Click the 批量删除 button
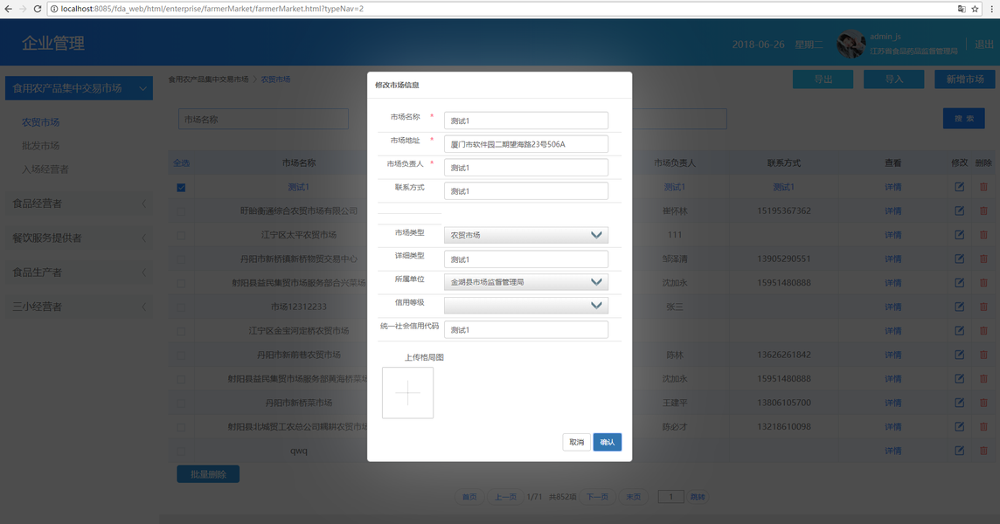This screenshot has width=1000, height=524. coord(208,473)
